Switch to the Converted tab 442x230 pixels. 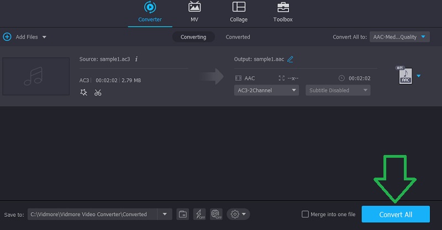[x=238, y=37]
